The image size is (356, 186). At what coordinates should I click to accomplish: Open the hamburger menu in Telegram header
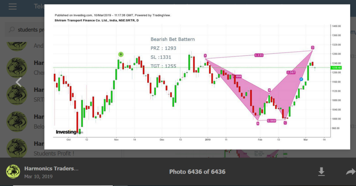13,6
